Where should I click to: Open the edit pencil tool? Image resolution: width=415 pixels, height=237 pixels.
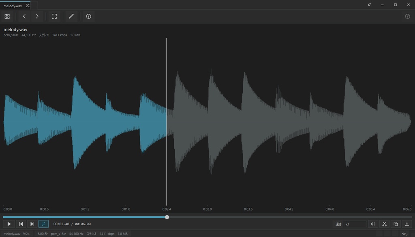click(x=71, y=16)
